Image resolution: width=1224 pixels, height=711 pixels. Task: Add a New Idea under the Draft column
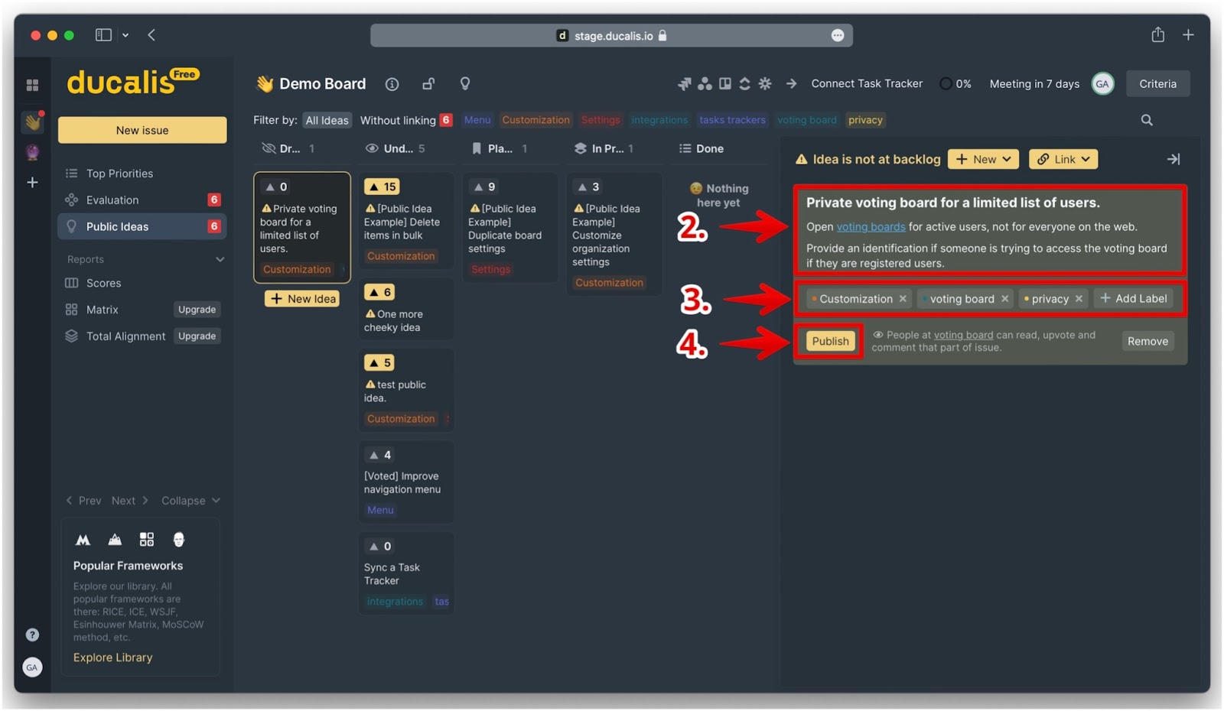coord(303,299)
